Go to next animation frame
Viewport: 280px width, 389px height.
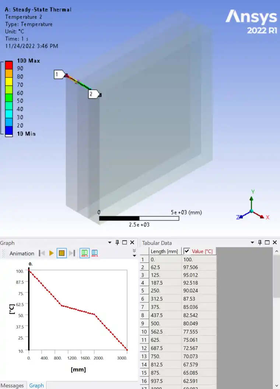pos(72,253)
